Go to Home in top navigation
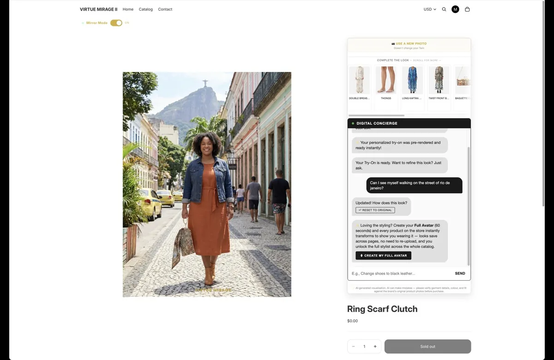 click(128, 9)
